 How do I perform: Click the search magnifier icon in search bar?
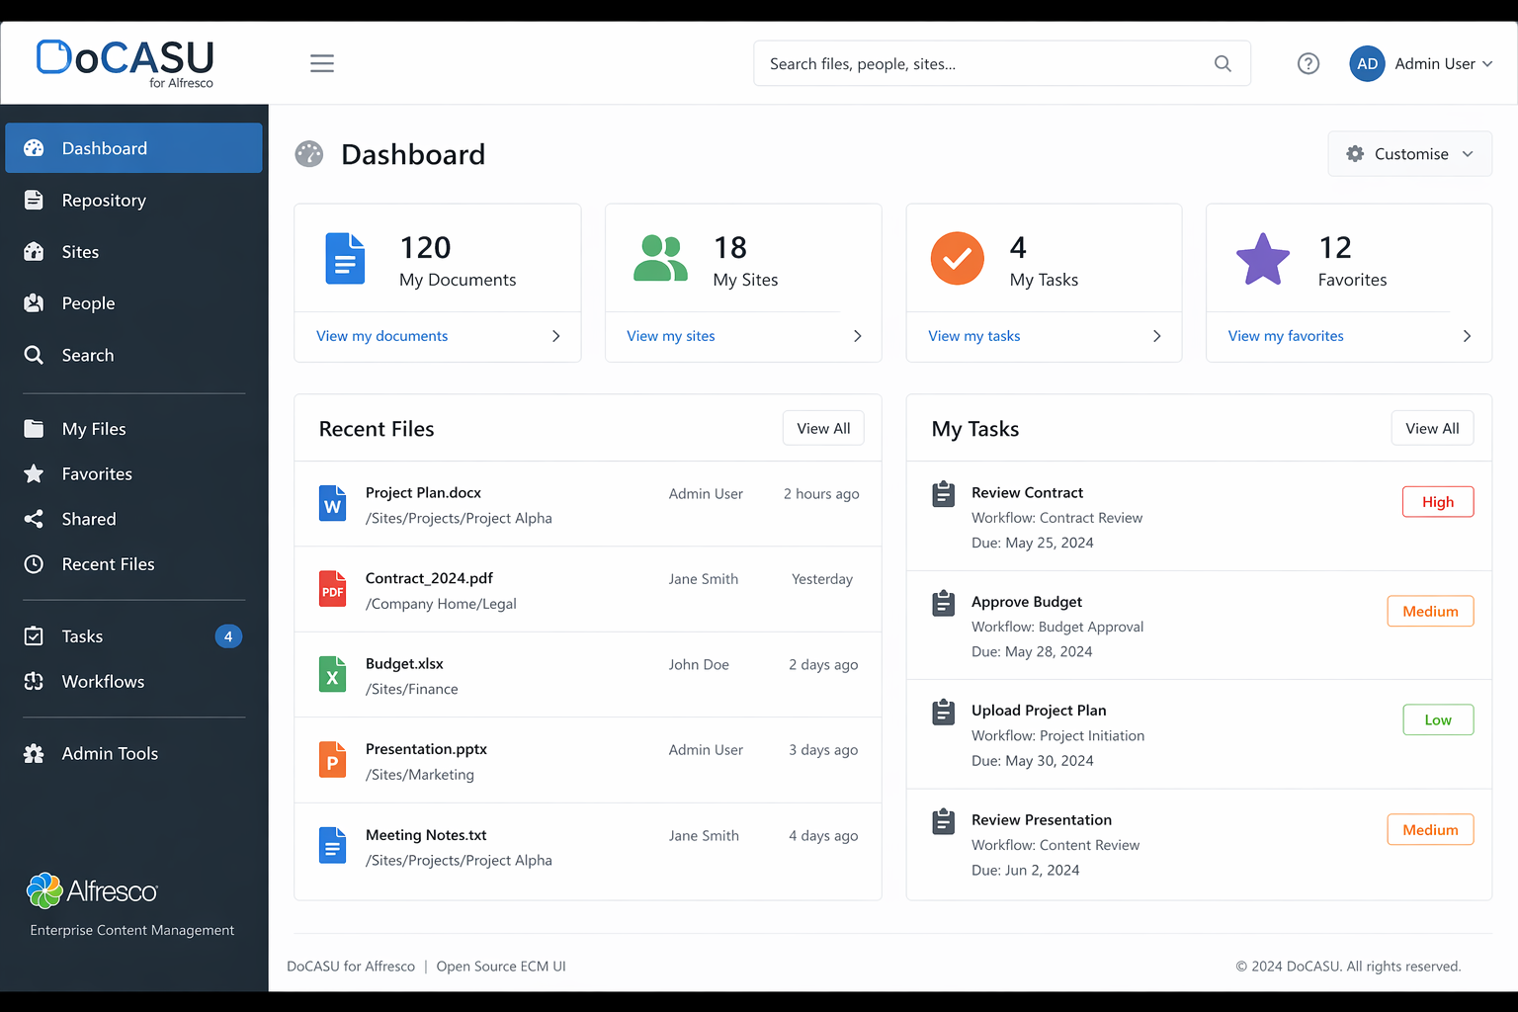[x=1223, y=63]
